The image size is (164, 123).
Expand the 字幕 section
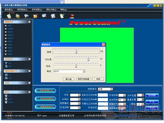pyautogui.click(x=30, y=83)
